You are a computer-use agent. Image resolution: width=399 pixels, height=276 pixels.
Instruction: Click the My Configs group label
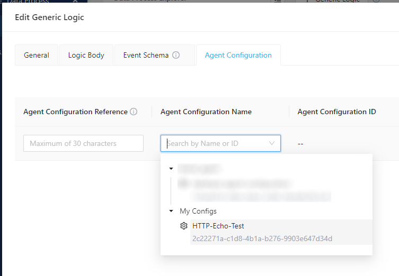click(198, 211)
